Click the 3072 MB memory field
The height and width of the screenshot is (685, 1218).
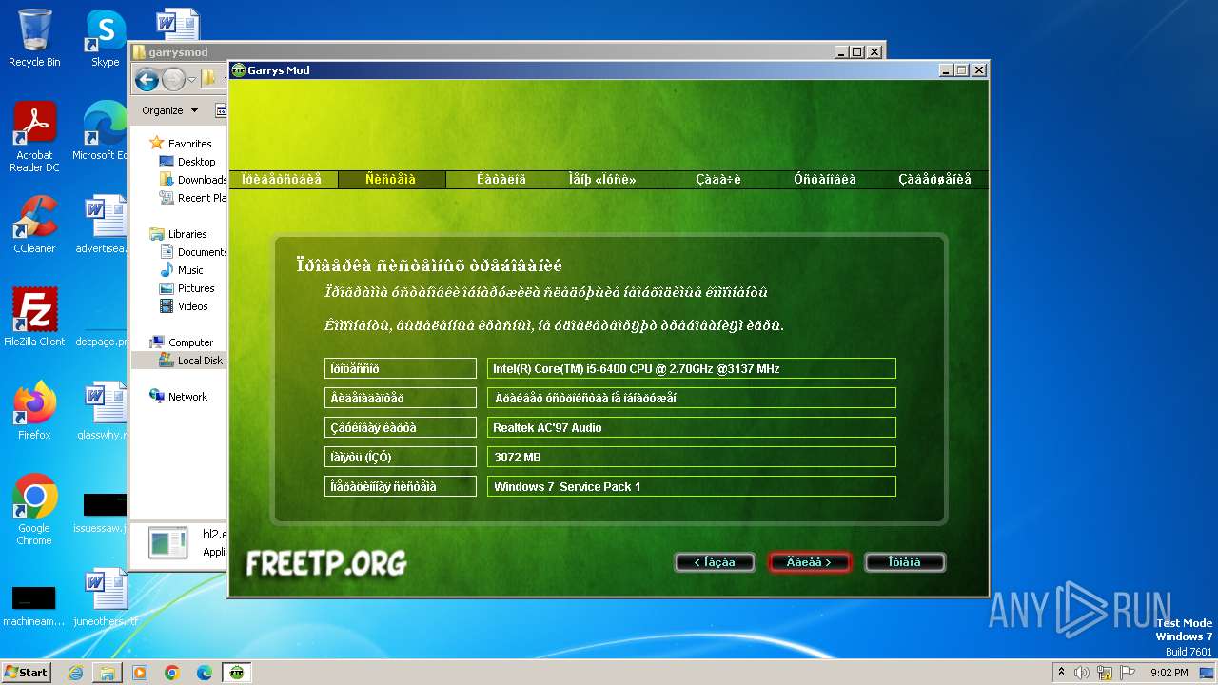[692, 457]
